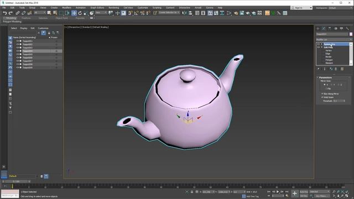Click the Play Animation button

coord(278,192)
